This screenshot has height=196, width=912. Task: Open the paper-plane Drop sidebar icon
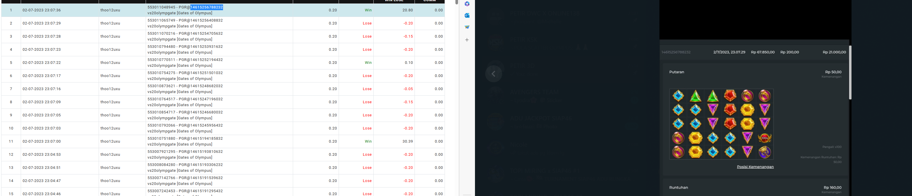467,27
